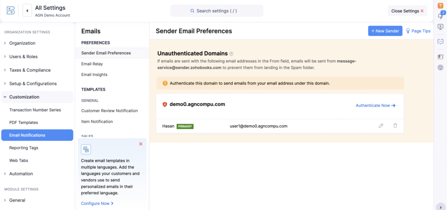Click Close Settings button
Viewport: 447px width, 210px height.
[407, 11]
